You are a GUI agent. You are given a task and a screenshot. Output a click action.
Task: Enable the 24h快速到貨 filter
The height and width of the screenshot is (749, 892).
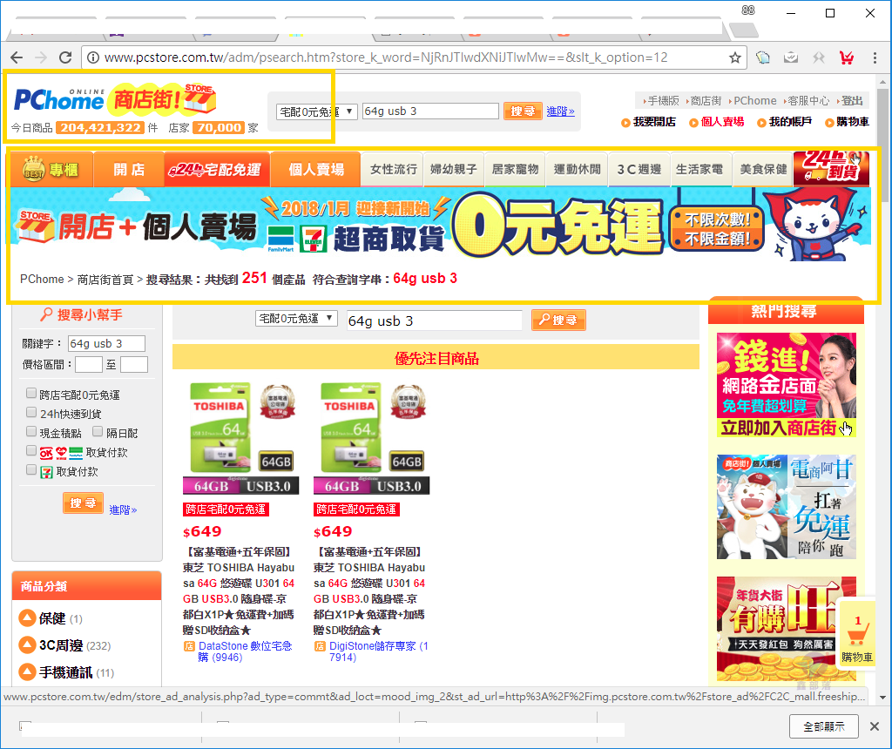[31, 412]
